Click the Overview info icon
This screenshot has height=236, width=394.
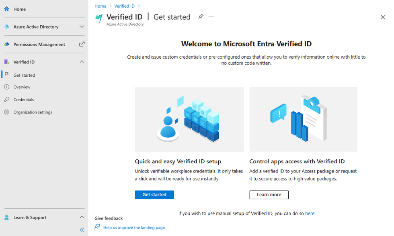tap(7, 87)
